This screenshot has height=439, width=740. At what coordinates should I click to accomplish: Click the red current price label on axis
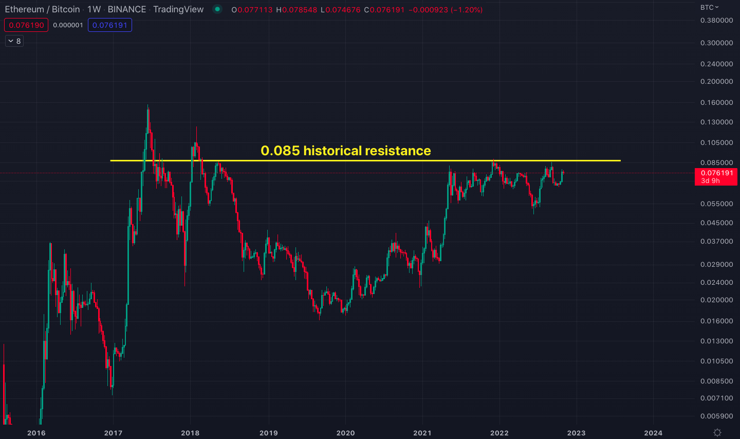[716, 177]
